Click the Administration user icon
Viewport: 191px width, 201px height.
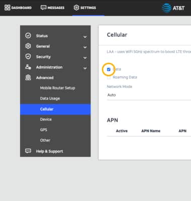[28, 67]
